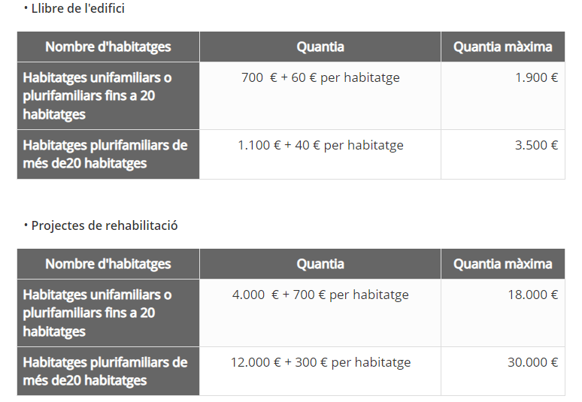Select the "4.000 € + 700 € per habitatge" cell
This screenshot has width=582, height=402.
click(320, 295)
